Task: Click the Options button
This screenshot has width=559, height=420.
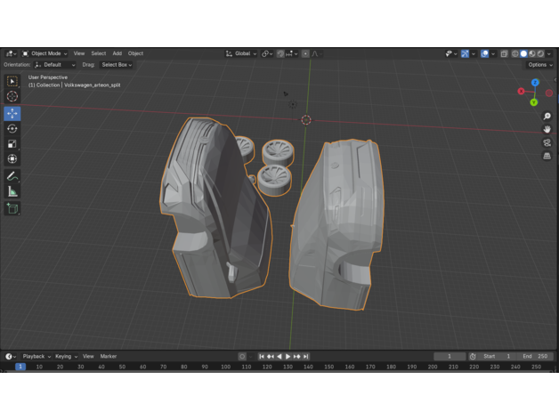Action: [x=539, y=65]
